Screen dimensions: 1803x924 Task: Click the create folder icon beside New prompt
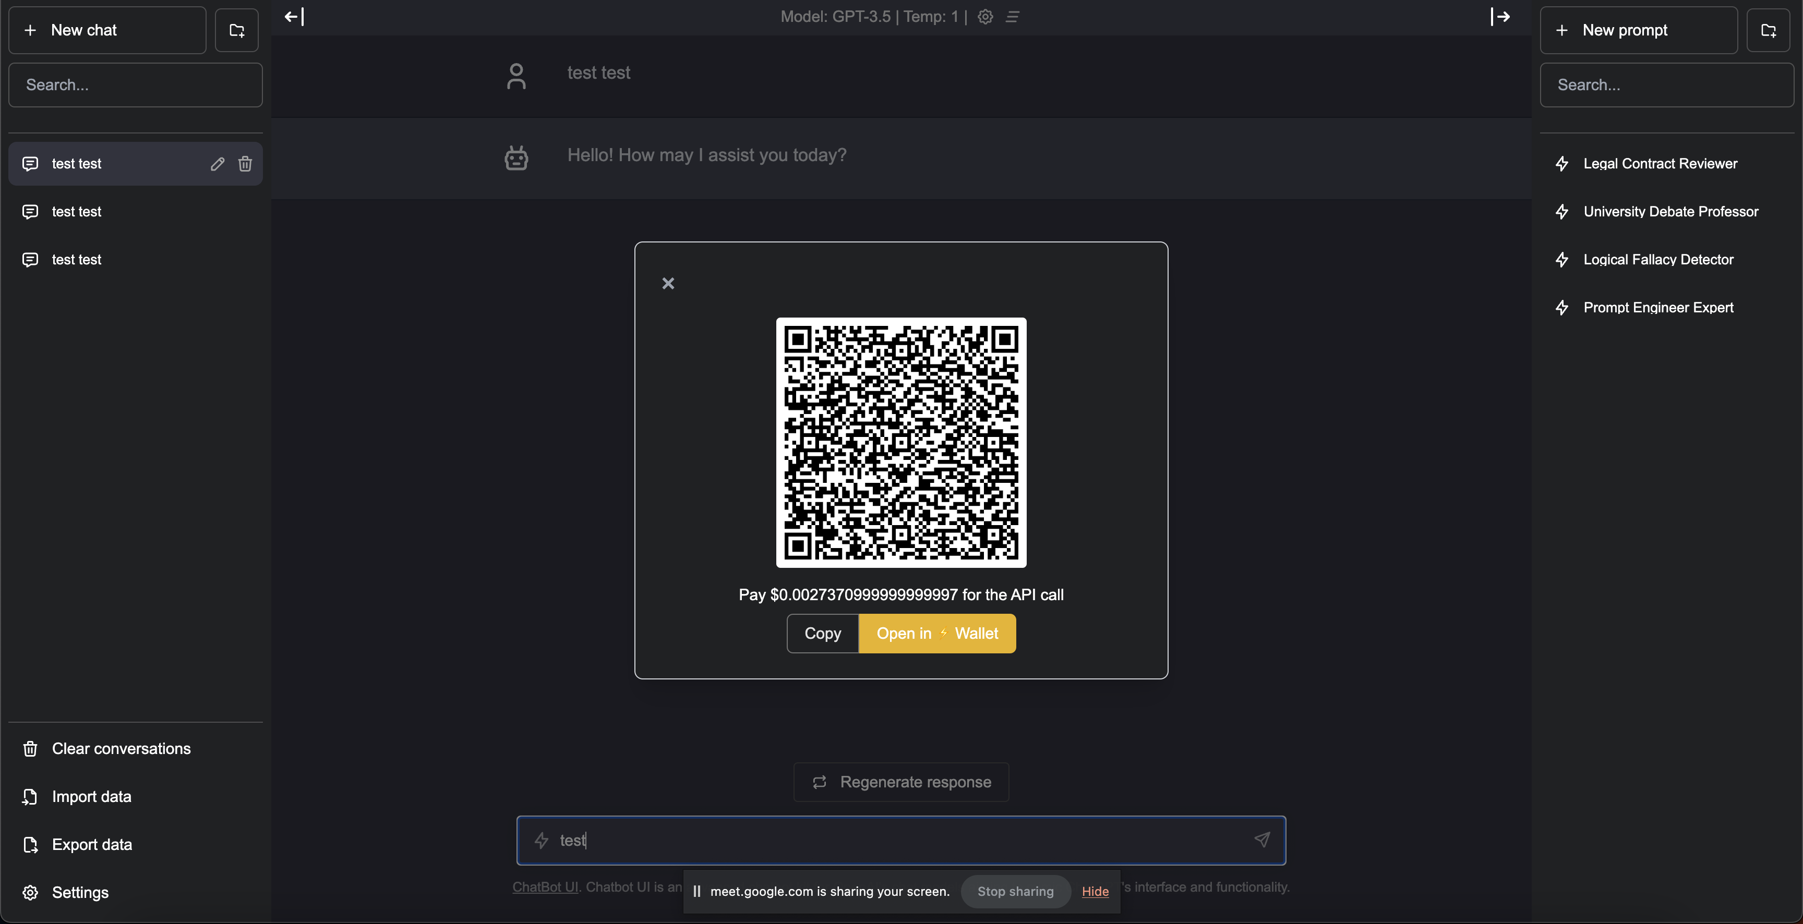tap(1768, 30)
